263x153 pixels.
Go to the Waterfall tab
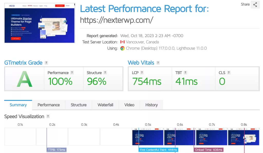106,105
